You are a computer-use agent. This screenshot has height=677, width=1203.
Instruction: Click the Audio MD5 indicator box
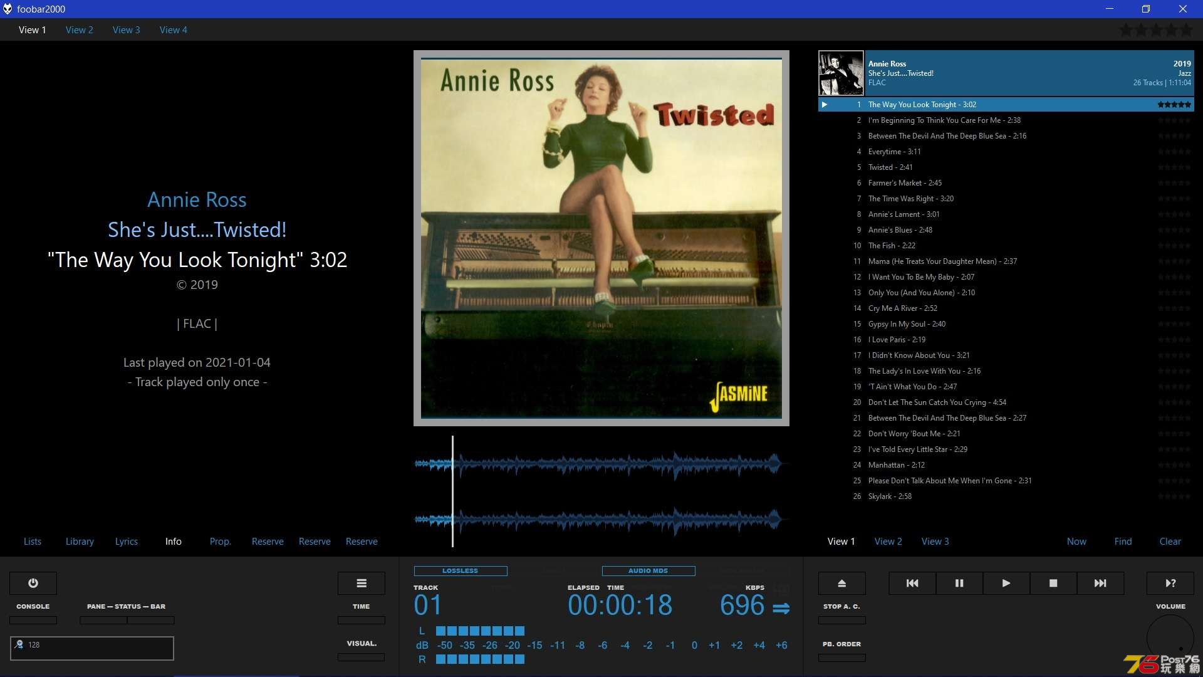[x=648, y=571]
